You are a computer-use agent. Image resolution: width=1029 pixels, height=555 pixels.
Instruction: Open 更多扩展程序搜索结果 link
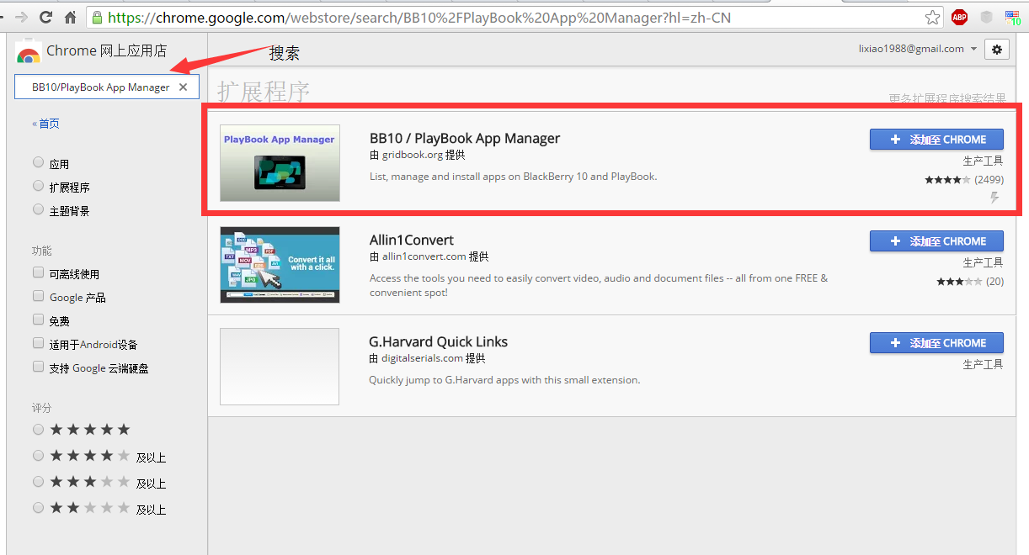(x=947, y=98)
